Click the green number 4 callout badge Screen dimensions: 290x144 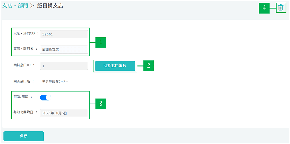(264, 8)
